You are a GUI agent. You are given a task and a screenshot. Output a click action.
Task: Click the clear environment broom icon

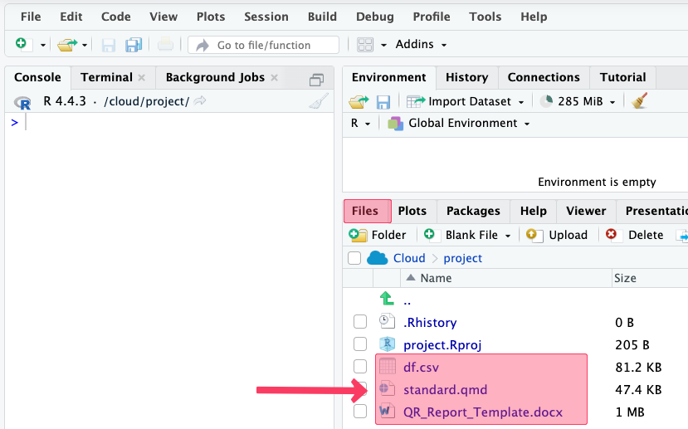pos(638,101)
